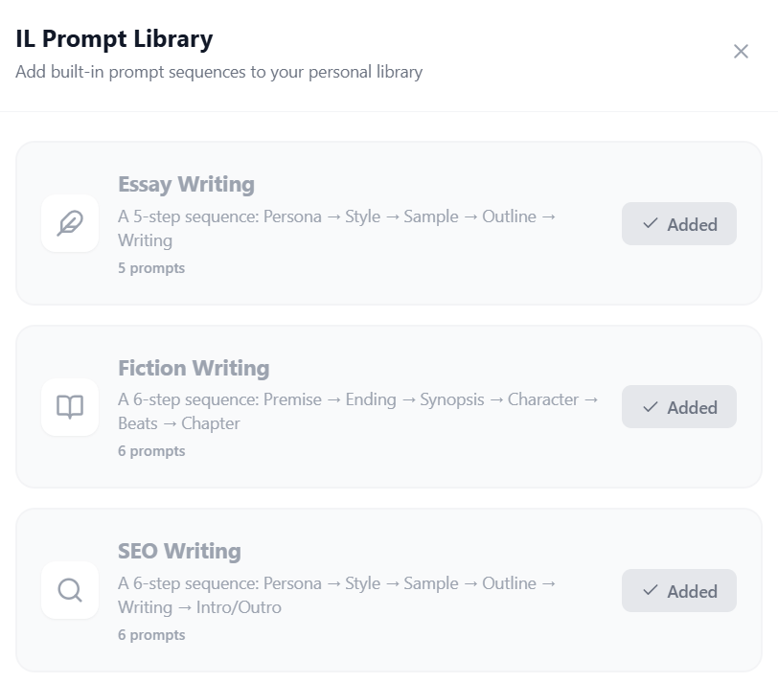Click the "6 prompts" label under Fiction Writing

click(x=151, y=451)
